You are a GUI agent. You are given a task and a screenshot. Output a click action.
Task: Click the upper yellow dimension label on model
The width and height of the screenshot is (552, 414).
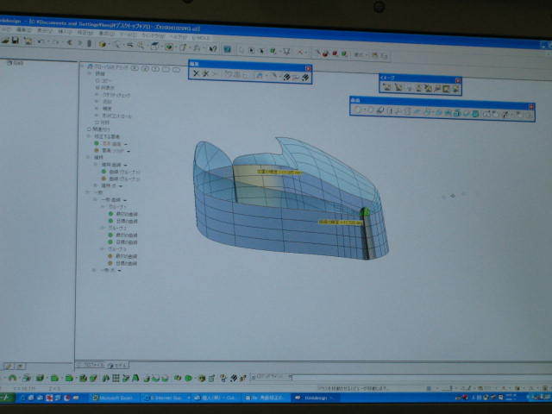(x=279, y=172)
